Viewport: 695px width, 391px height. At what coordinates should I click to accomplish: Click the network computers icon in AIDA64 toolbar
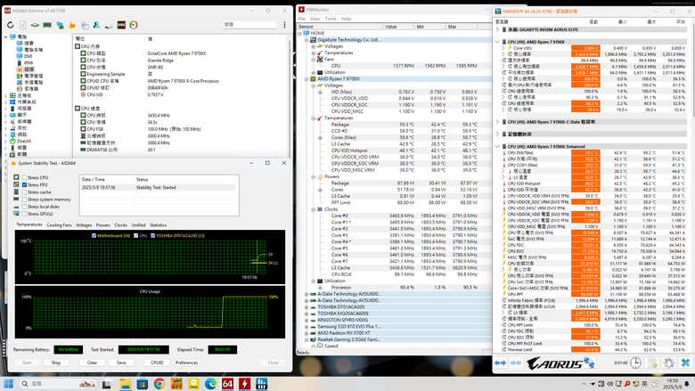[x=60, y=25]
